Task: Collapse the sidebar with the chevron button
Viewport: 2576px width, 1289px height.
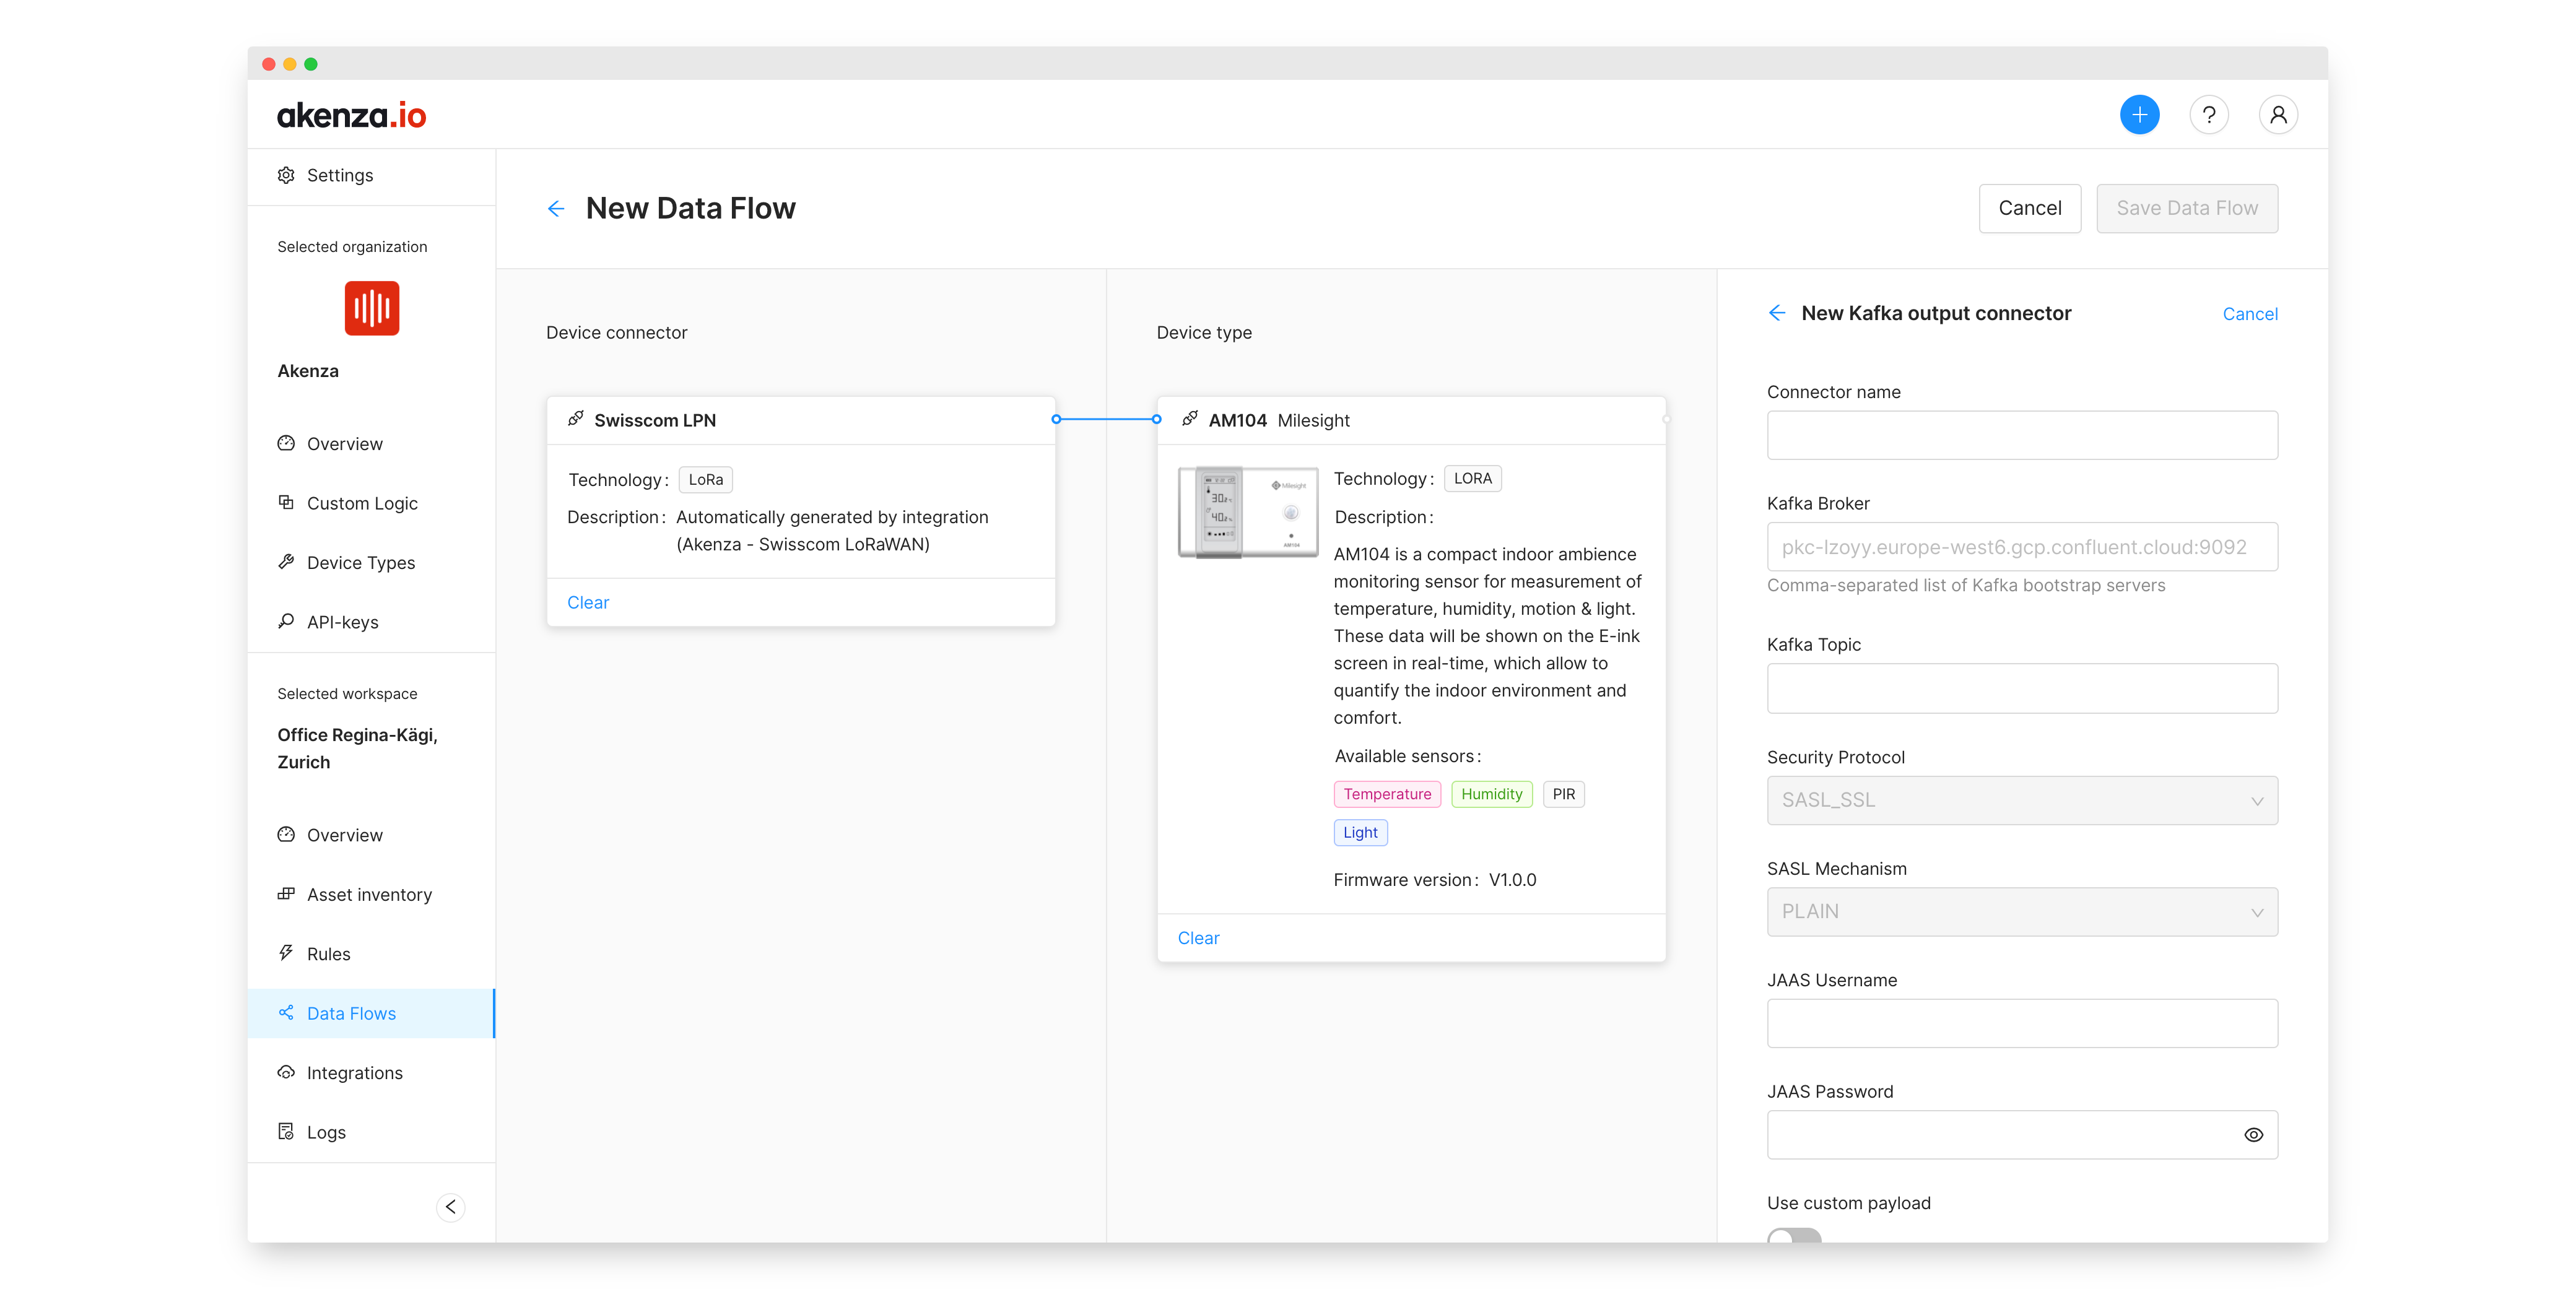Action: 450,1206
